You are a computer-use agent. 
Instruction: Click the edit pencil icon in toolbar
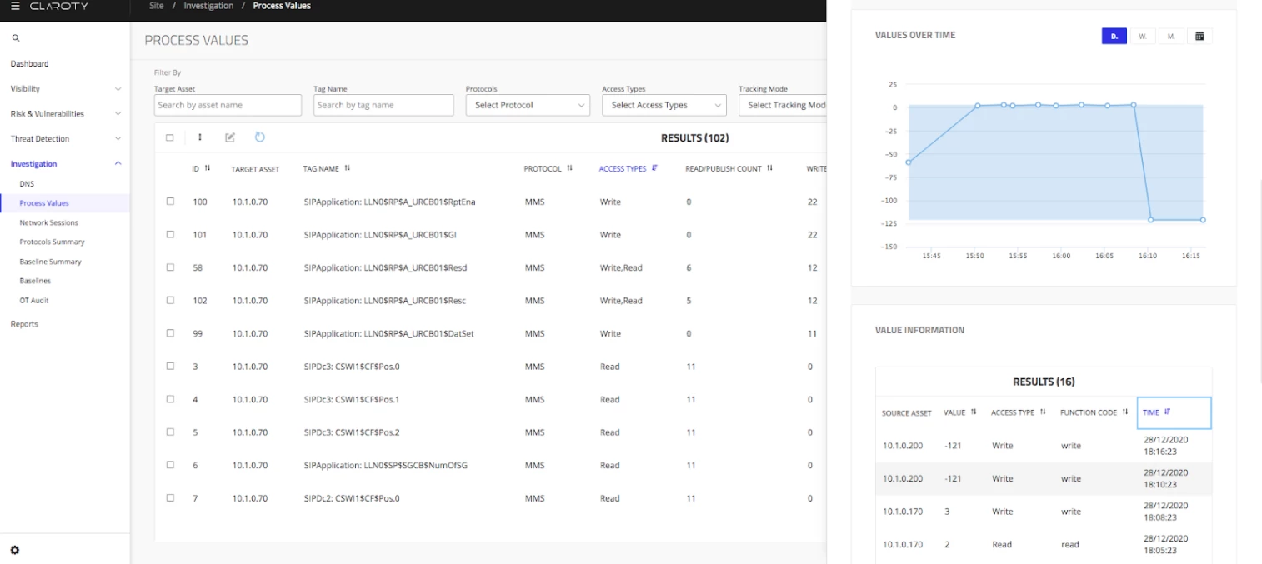click(x=230, y=137)
